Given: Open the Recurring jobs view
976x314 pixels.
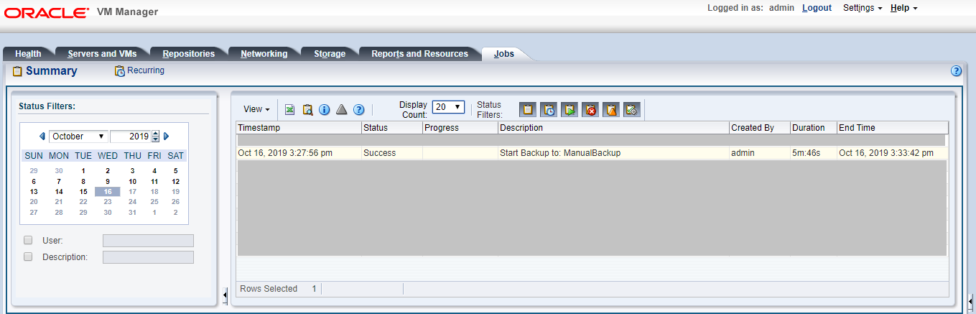Looking at the screenshot, I should point(139,70).
